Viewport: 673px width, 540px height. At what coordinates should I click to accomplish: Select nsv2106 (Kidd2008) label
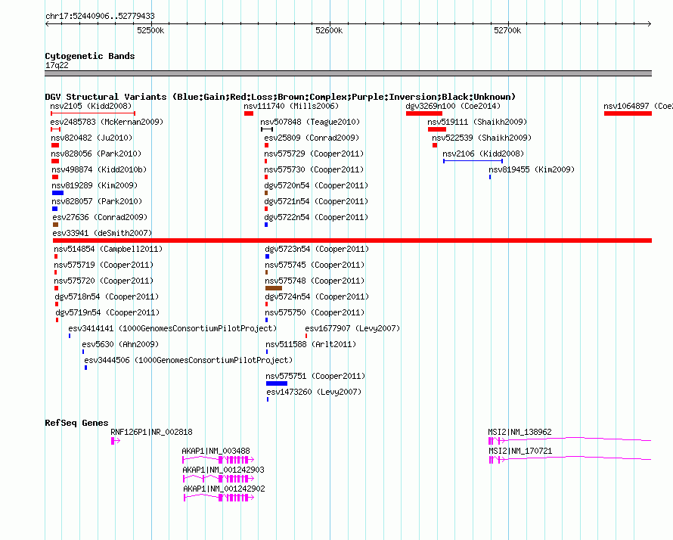click(x=483, y=154)
